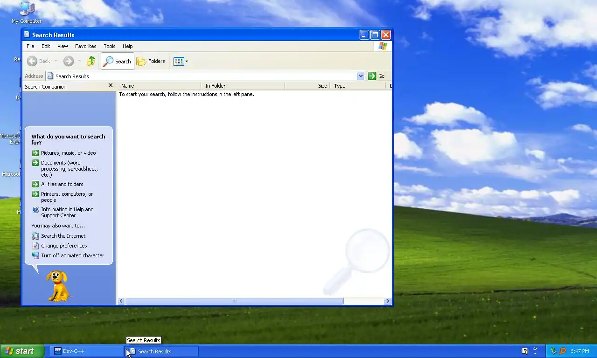Click the green arrow beside All files

[35, 184]
